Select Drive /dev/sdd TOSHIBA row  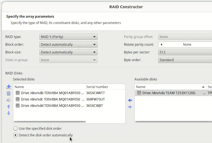pyautogui.click(x=69, y=105)
